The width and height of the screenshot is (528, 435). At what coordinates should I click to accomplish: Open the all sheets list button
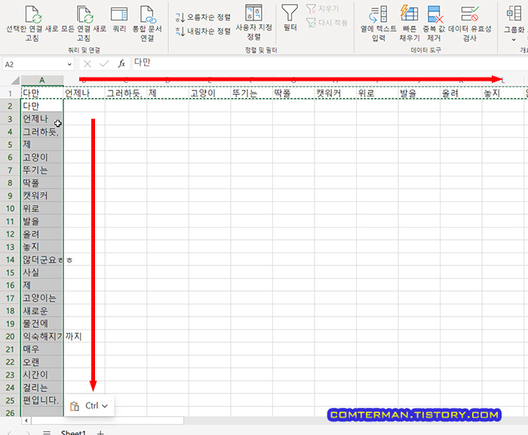pos(47,433)
